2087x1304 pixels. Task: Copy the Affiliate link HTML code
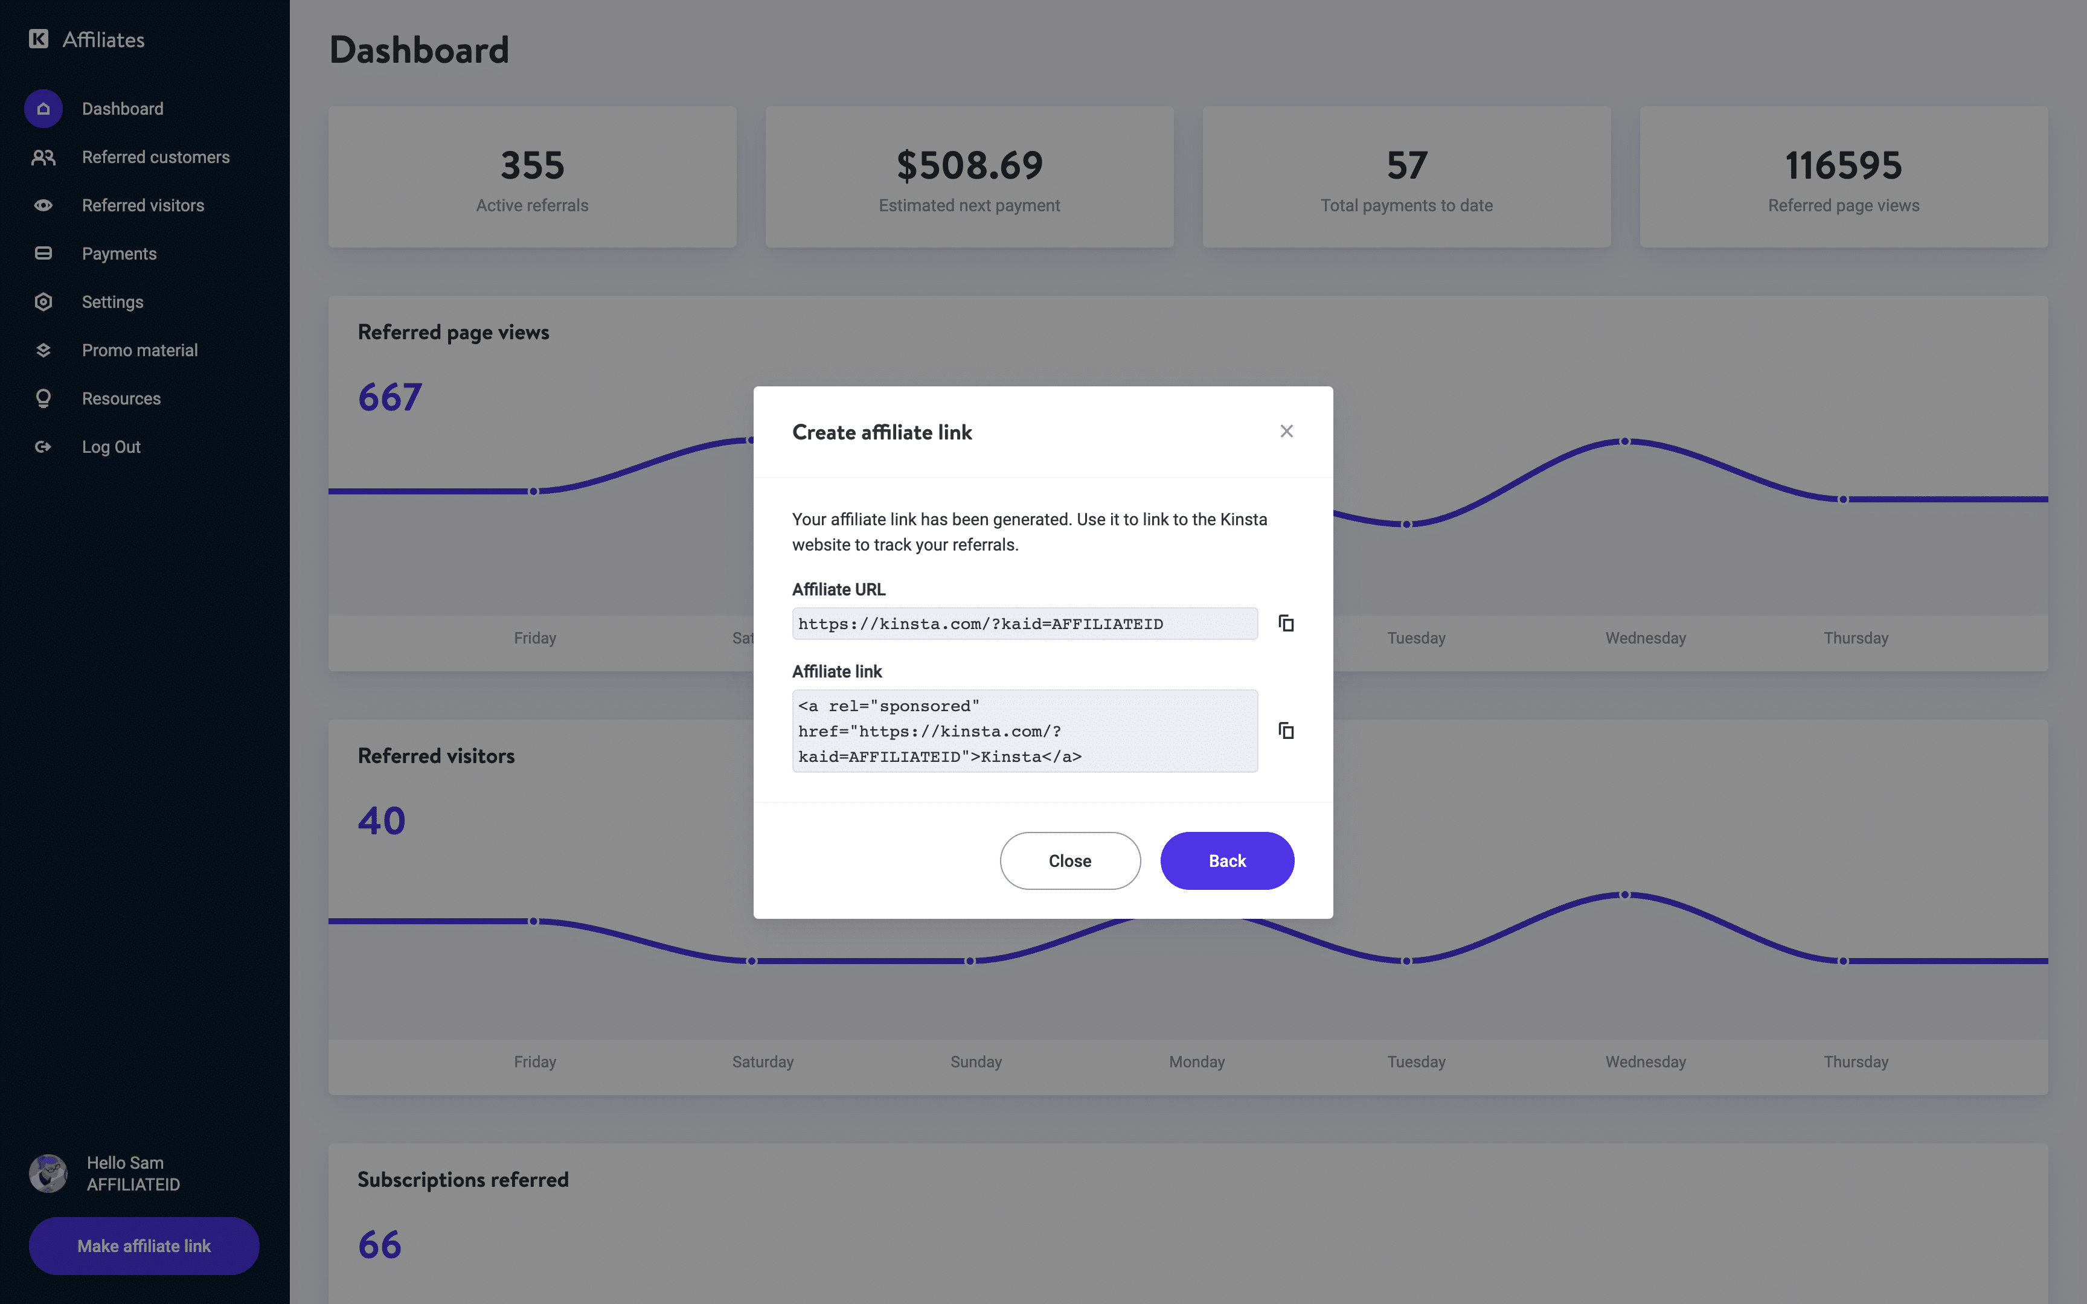[x=1284, y=730]
